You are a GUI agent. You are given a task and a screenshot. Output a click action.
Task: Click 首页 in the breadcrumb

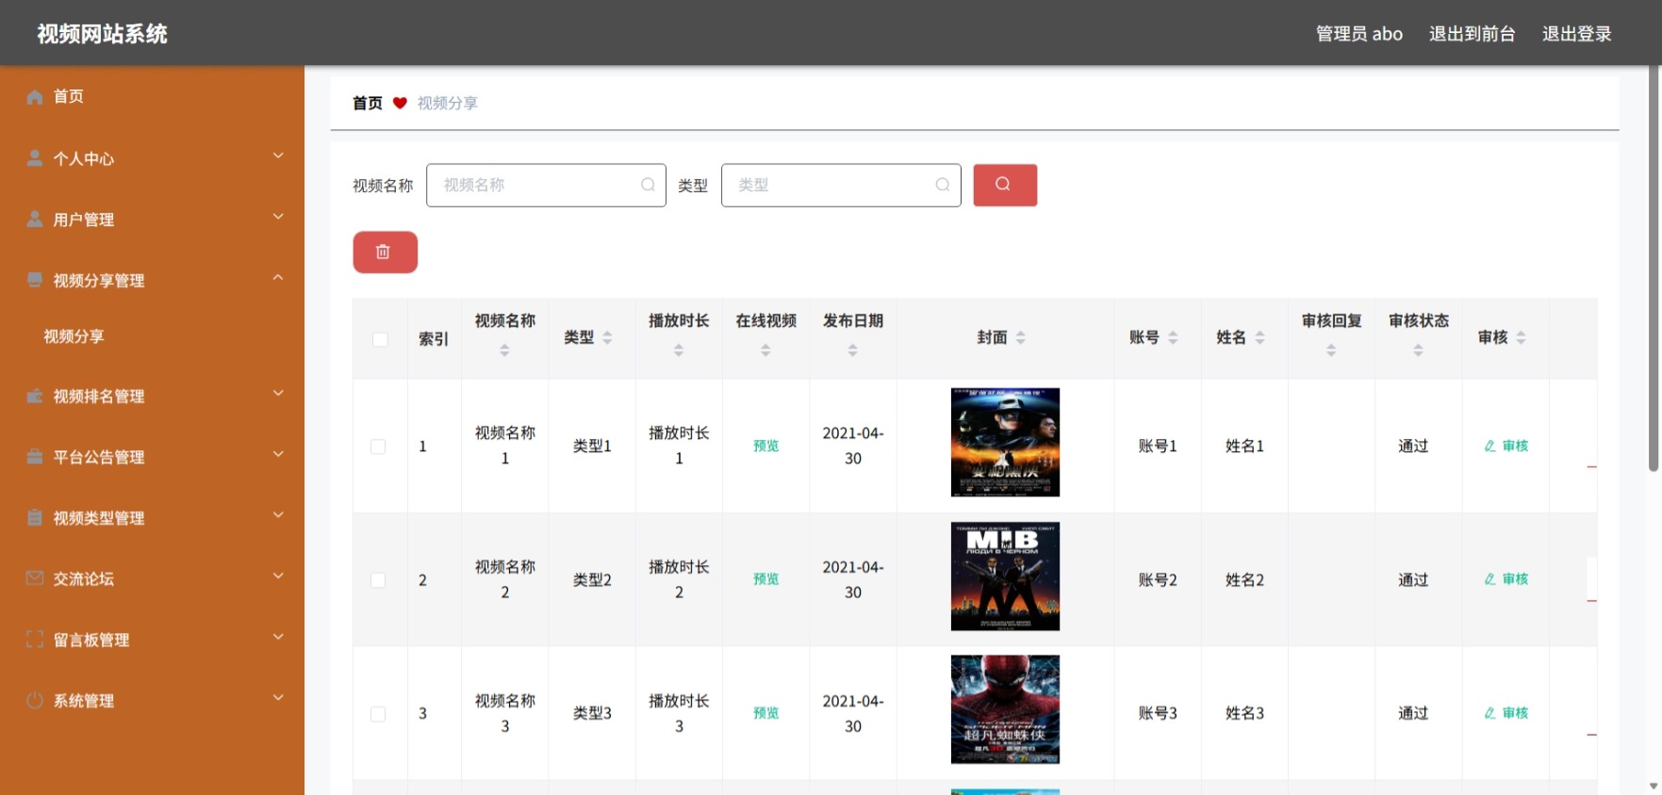(x=368, y=103)
